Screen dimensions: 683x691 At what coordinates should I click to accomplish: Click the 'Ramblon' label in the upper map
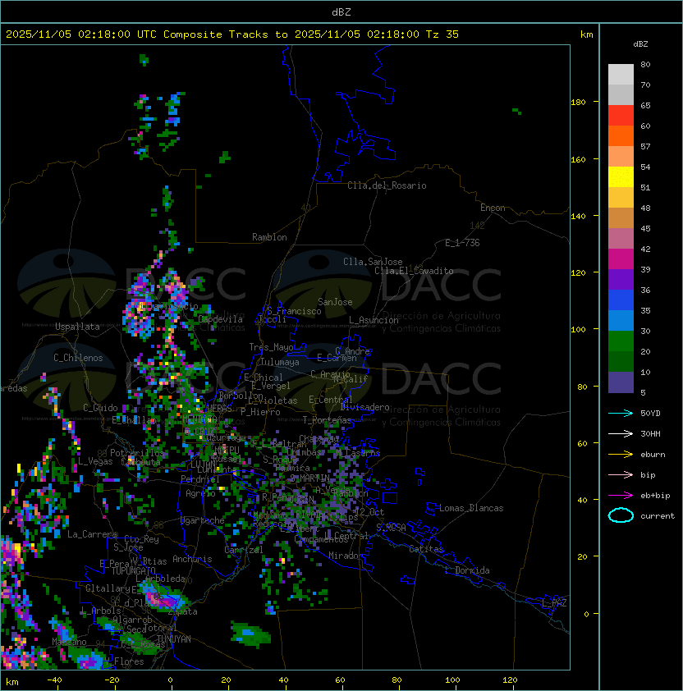tap(269, 237)
